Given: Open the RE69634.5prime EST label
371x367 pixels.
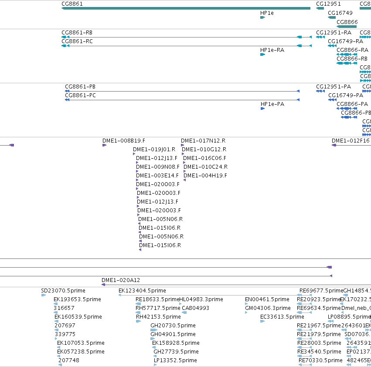Looking at the screenshot, I should tap(319, 308).
